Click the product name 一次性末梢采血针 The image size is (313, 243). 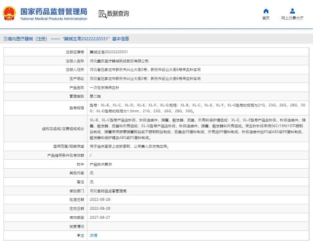pyautogui.click(x=103, y=88)
